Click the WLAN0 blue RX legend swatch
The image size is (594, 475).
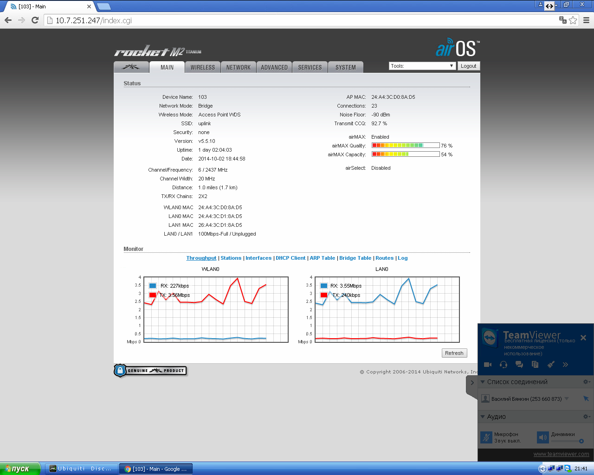pyautogui.click(x=153, y=286)
